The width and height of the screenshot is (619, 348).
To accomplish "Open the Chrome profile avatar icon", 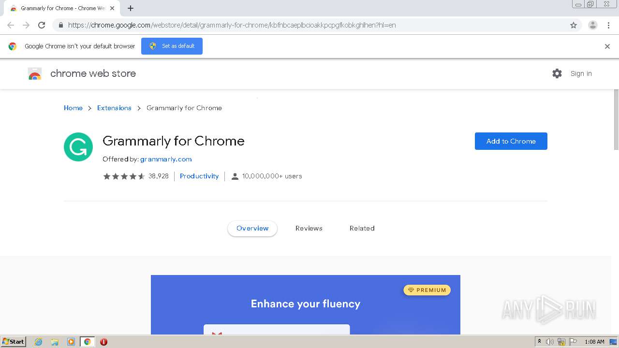I will click(x=592, y=25).
